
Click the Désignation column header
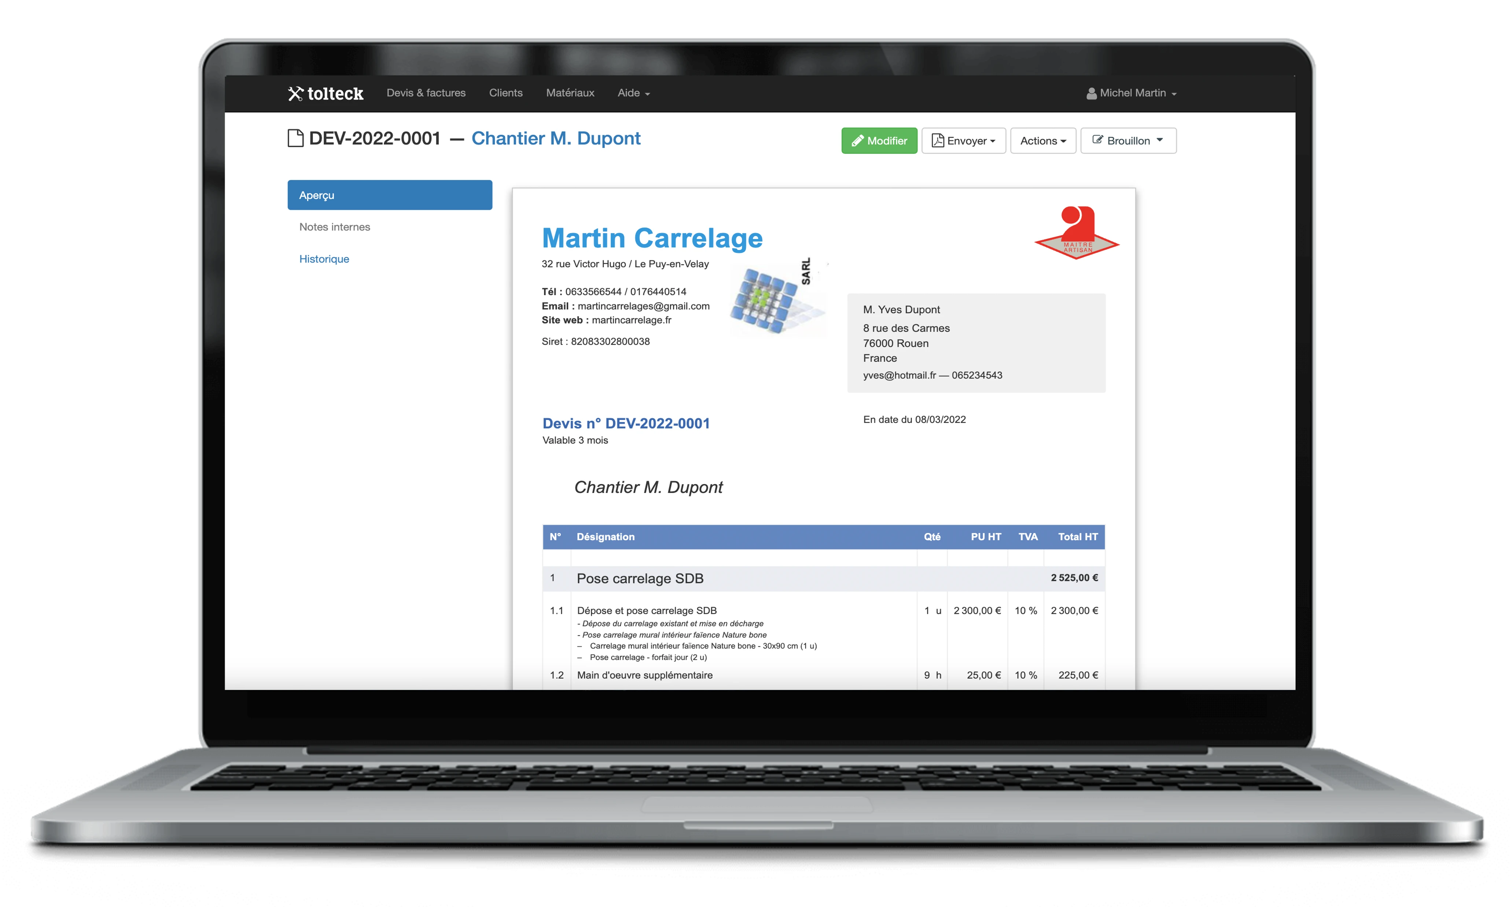[x=605, y=537]
